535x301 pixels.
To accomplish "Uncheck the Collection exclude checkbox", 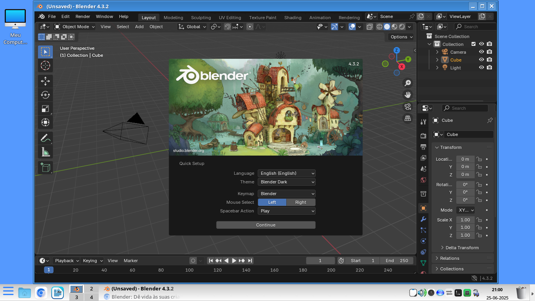I will click(474, 44).
